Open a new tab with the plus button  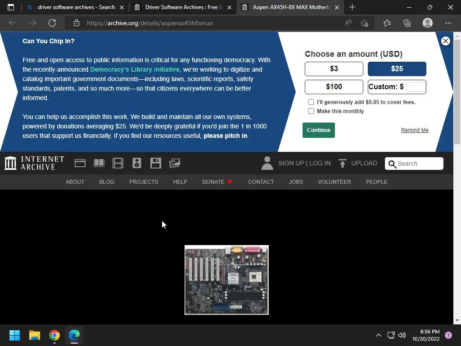coord(352,7)
